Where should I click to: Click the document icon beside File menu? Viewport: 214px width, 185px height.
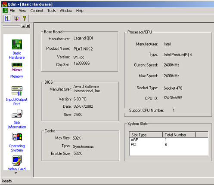(x=5, y=11)
